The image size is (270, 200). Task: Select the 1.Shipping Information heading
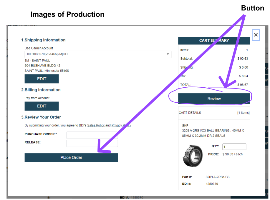click(x=43, y=40)
